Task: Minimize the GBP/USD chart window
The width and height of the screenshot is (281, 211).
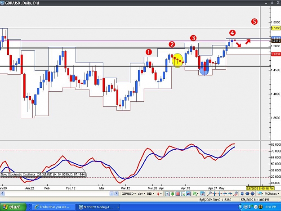Action: click(x=266, y=3)
